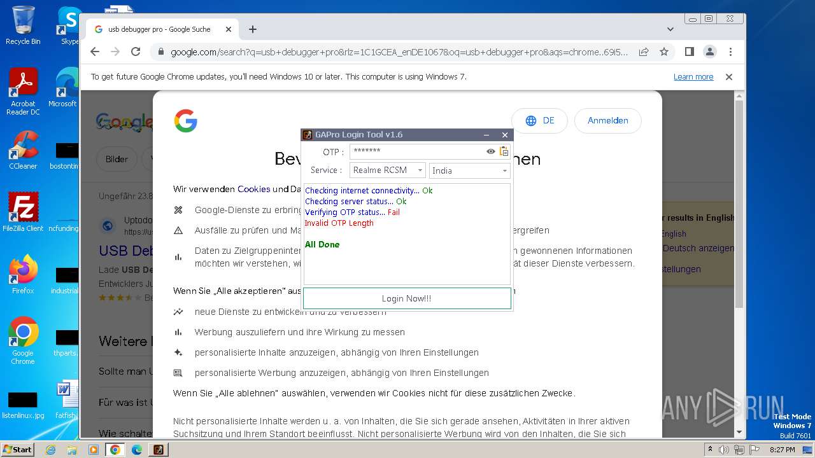Open CCleaner desktop icon
The width and height of the screenshot is (815, 458).
click(23, 150)
